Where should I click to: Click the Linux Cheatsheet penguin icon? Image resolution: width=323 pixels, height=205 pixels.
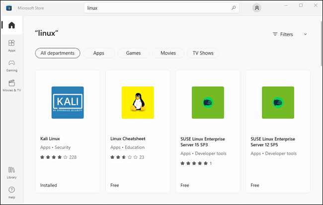coord(138,102)
